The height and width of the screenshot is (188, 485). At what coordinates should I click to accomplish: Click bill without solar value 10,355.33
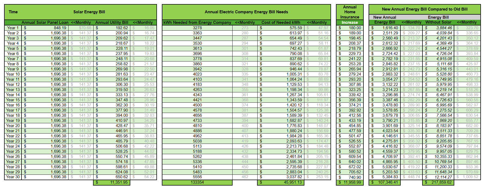coord(438,157)
